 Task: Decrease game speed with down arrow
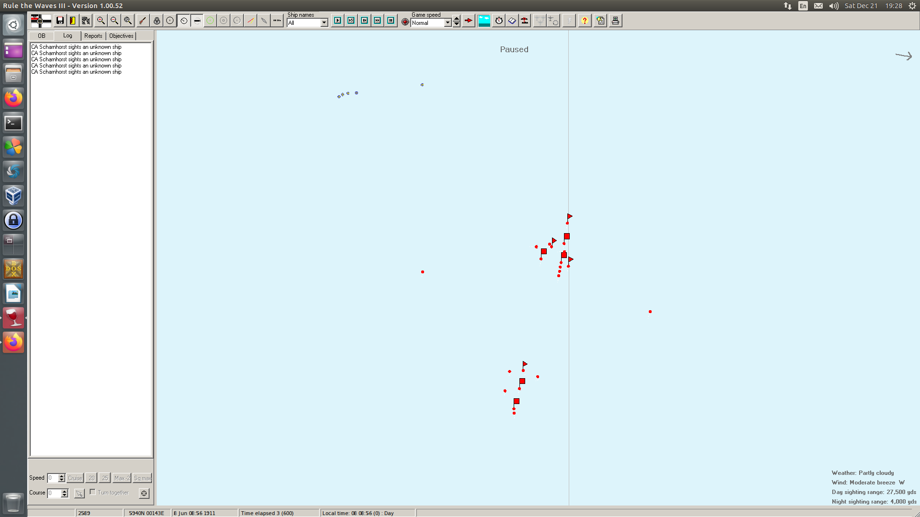tap(457, 24)
